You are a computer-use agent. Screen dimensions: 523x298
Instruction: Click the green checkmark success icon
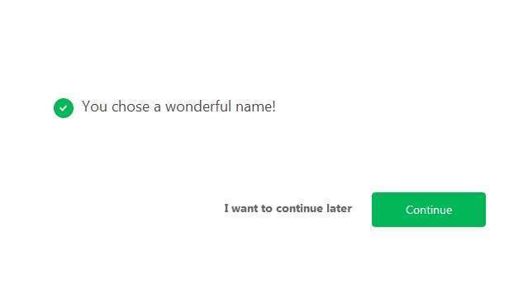click(64, 108)
